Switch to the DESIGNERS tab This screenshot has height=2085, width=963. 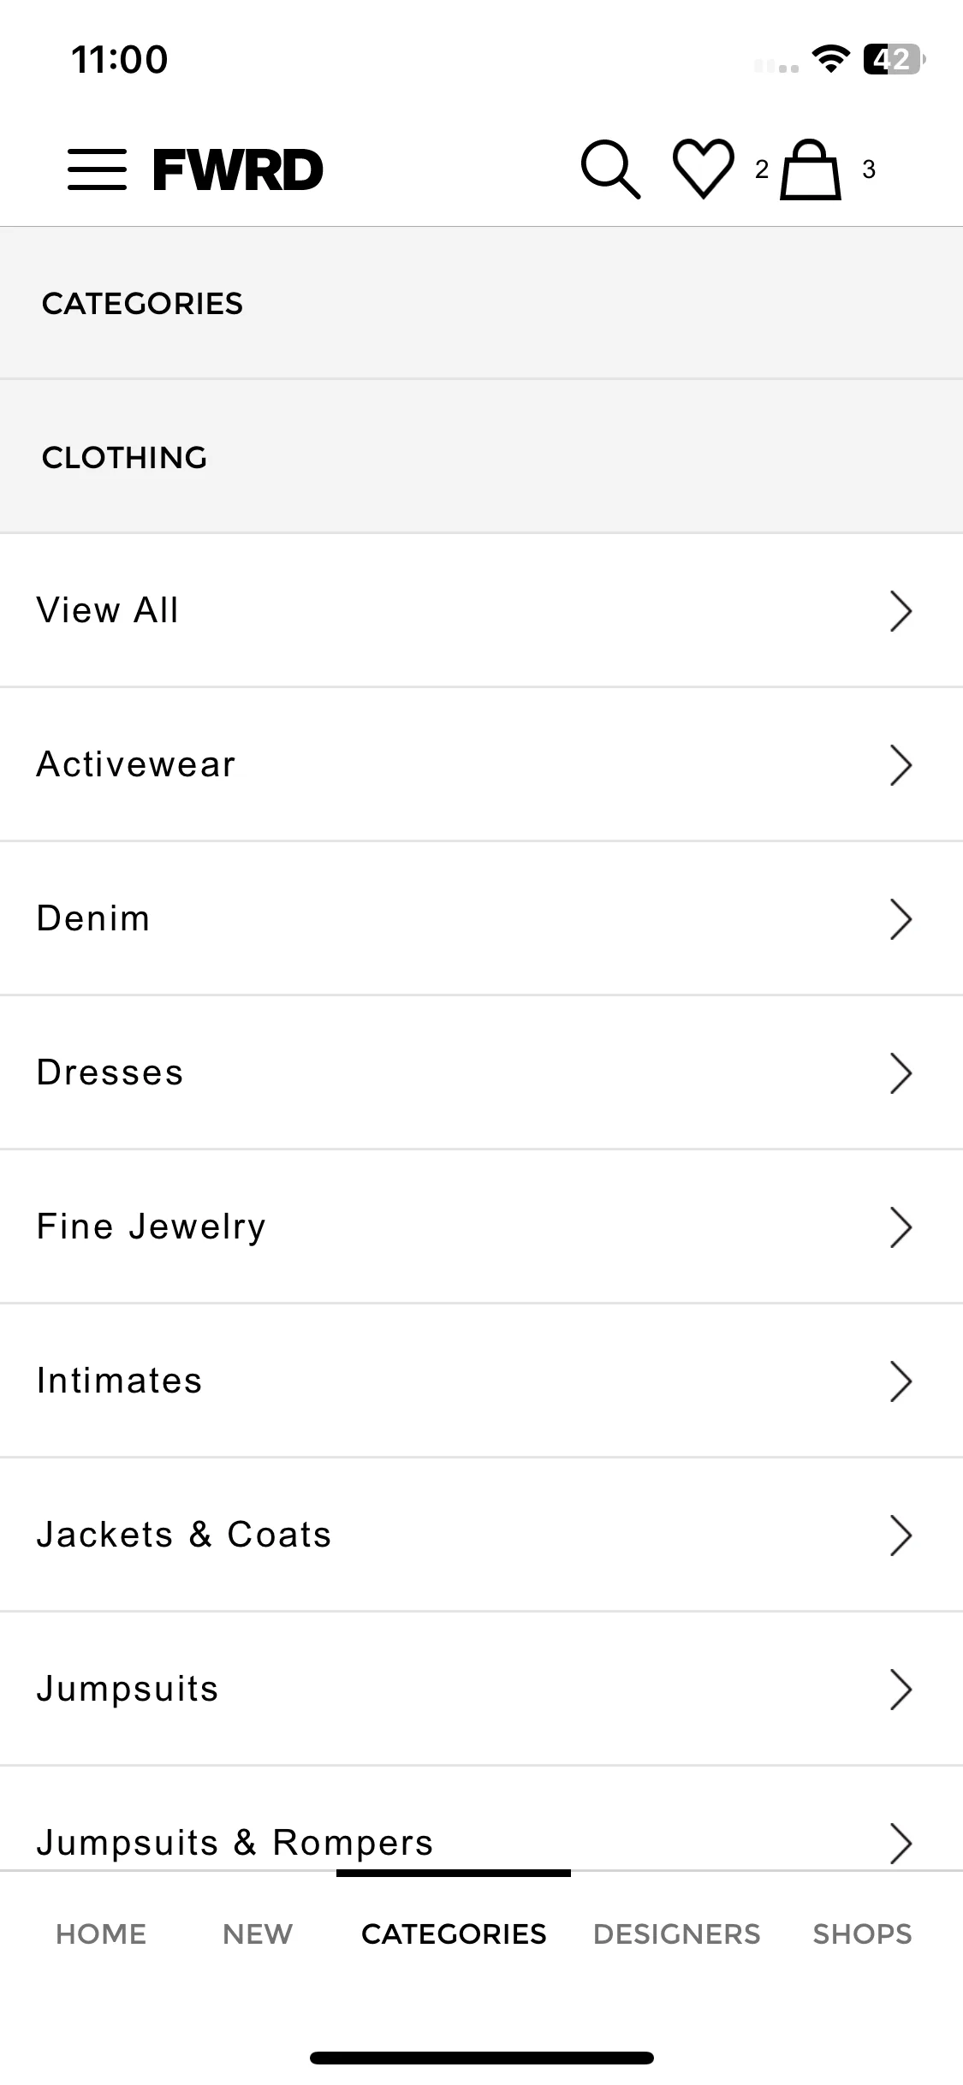pyautogui.click(x=677, y=1934)
